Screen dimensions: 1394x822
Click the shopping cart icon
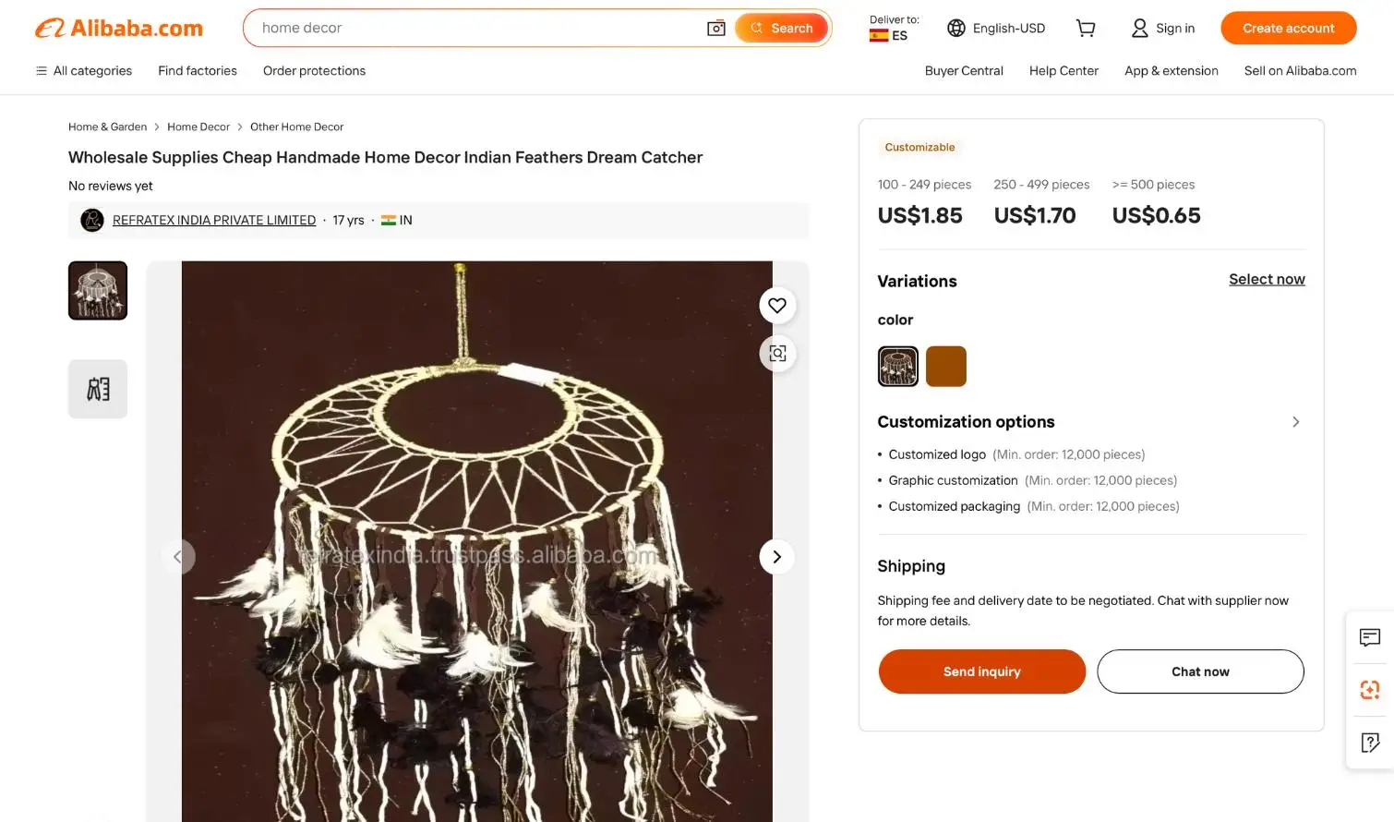[x=1086, y=28]
